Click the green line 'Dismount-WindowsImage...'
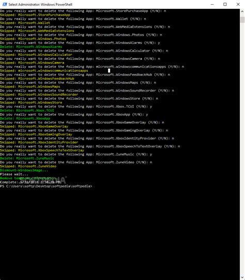Image resolution: width=245 pixels, height=280 pixels. click(24, 170)
